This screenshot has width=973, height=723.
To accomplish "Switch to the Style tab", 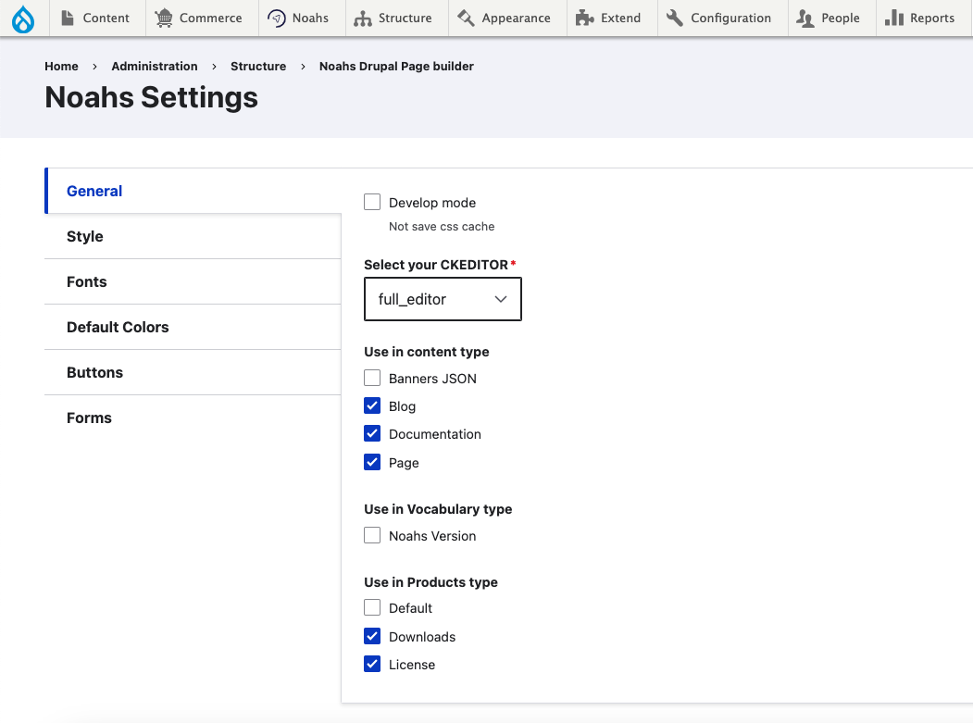I will (x=193, y=236).
